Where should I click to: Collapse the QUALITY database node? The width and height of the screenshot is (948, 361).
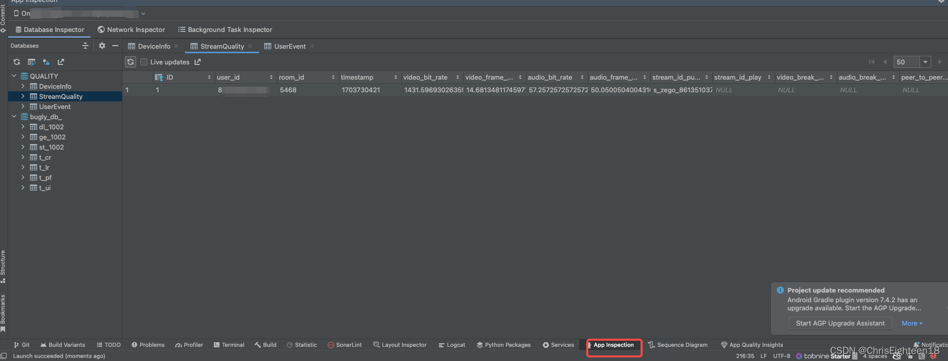tap(14, 76)
